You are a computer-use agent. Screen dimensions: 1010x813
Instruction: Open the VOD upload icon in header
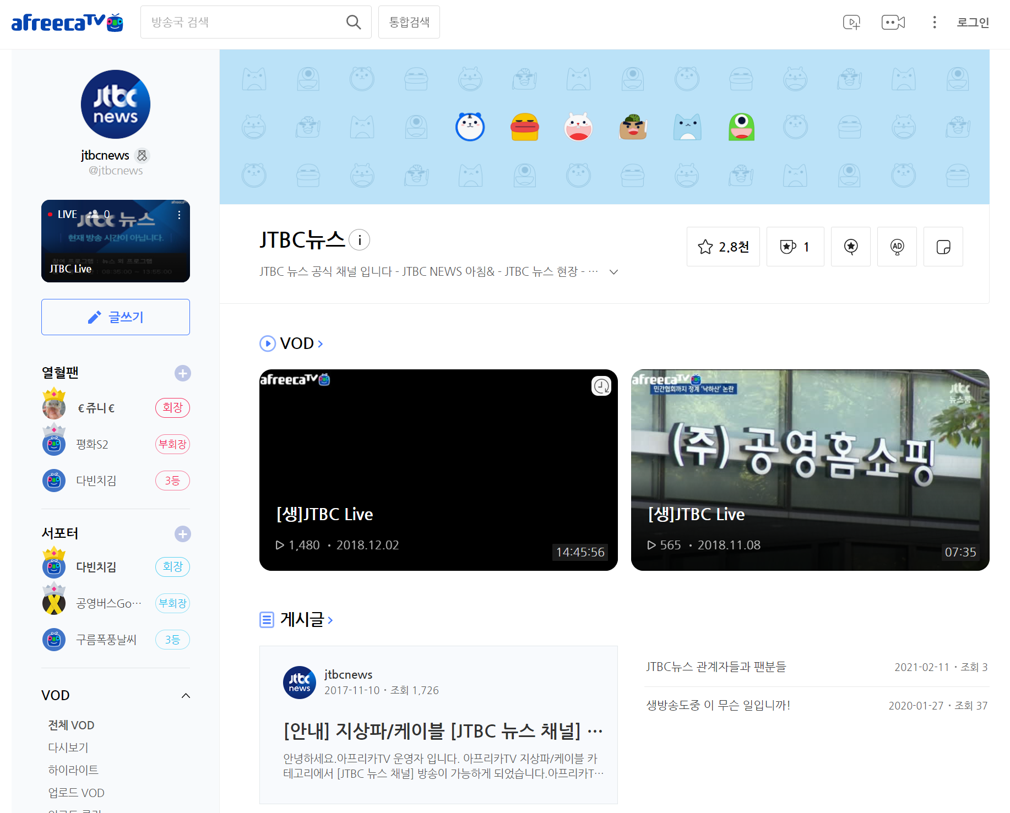[x=851, y=22]
